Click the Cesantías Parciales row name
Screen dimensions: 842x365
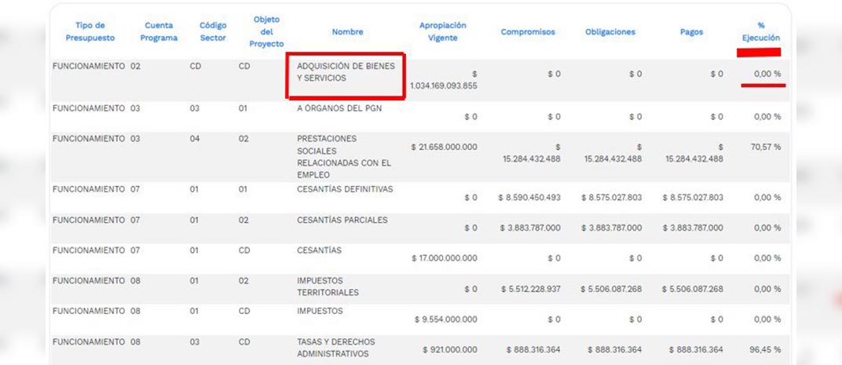click(x=342, y=221)
